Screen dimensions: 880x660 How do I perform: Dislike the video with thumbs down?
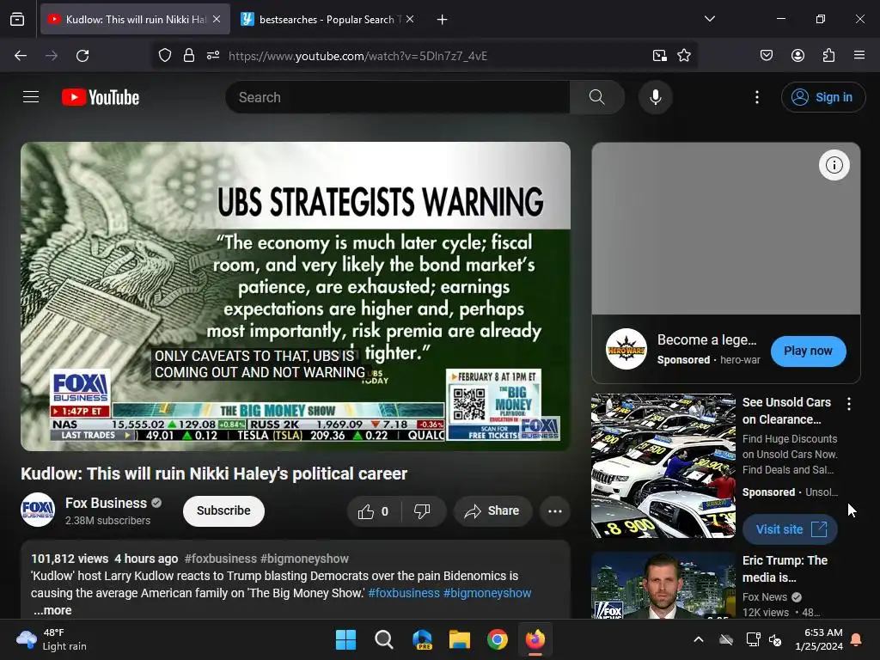pyautogui.click(x=422, y=511)
